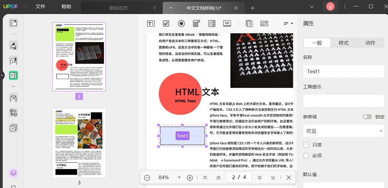This screenshot has height=188, width=388.
Task: Enable the 只读 checkbox
Action: (x=306, y=145)
